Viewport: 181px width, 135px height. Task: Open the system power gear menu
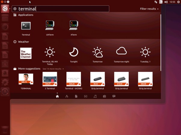coord(179,2)
